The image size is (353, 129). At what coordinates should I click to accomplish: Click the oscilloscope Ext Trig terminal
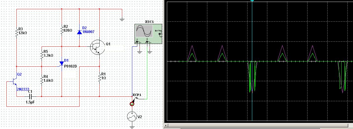(x=160, y=34)
